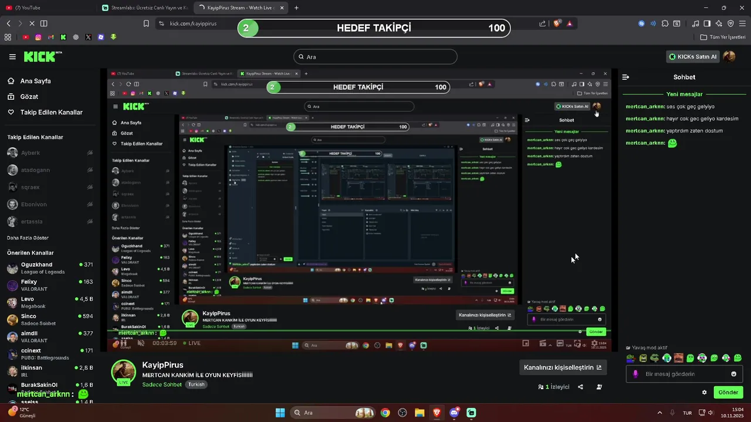Screen dimensions: 751x422
Task: Open the extensions puzzle icon
Action: tap(665, 23)
